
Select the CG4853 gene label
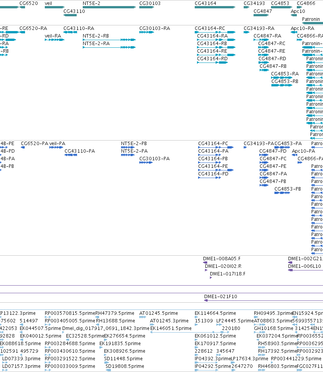[280, 3]
